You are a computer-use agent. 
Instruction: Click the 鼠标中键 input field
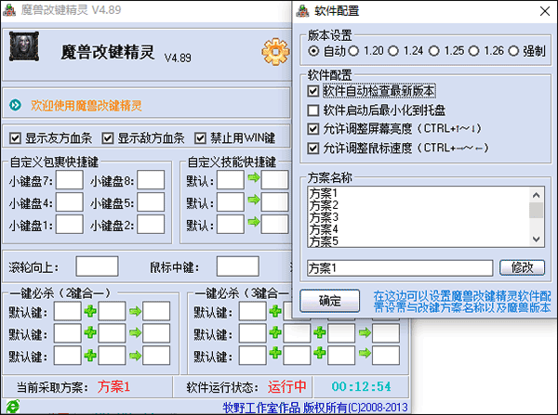point(238,266)
